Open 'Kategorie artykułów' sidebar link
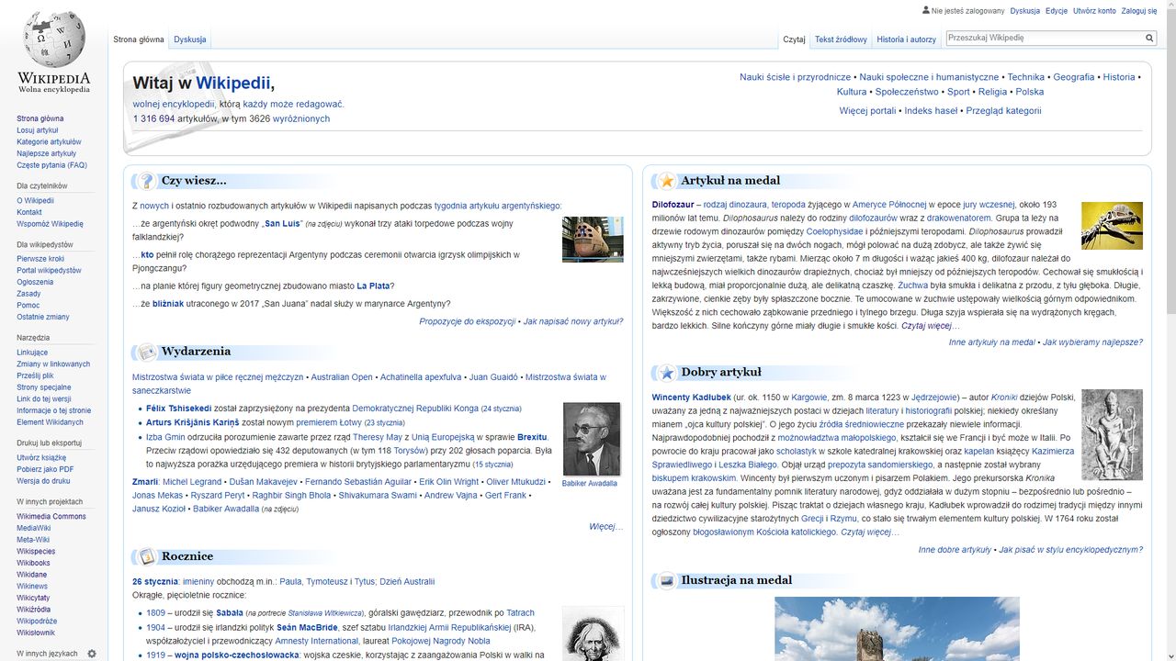The image size is (1176, 661). (49, 142)
